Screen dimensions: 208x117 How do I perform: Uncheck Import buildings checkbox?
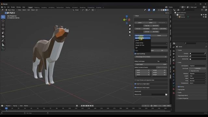click(x=135, y=54)
